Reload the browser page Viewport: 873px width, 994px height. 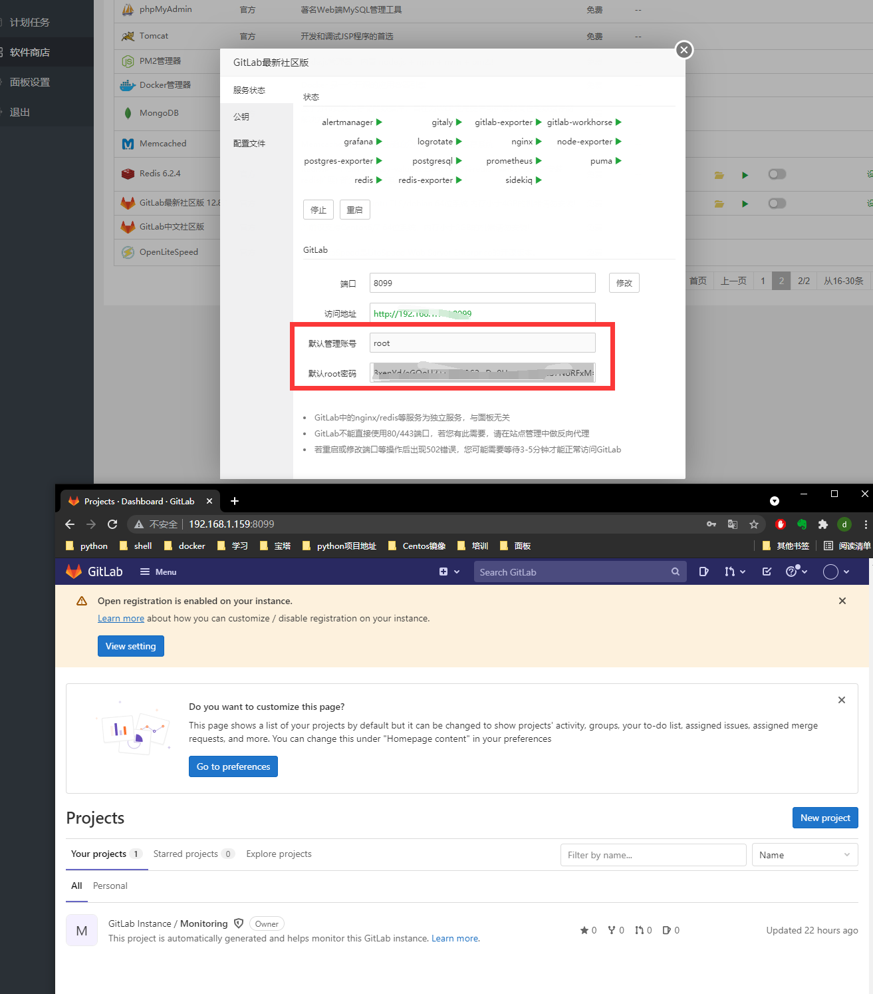point(112,524)
